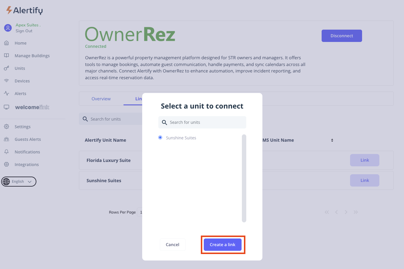Click the Settings gear icon
This screenshot has height=269, width=404.
point(6,126)
